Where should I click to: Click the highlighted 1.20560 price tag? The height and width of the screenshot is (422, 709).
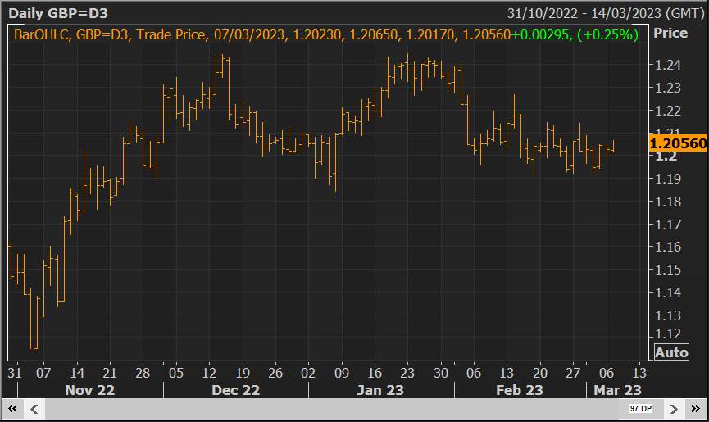pyautogui.click(x=678, y=143)
